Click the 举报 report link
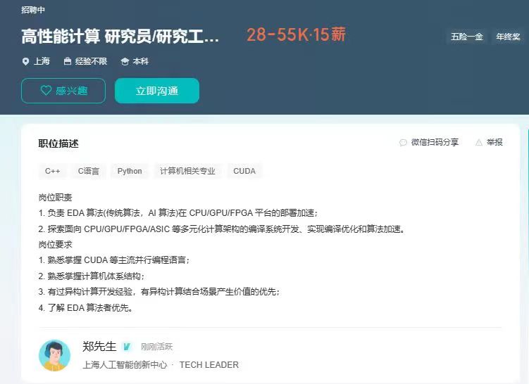This screenshot has height=384, width=529. click(x=494, y=142)
